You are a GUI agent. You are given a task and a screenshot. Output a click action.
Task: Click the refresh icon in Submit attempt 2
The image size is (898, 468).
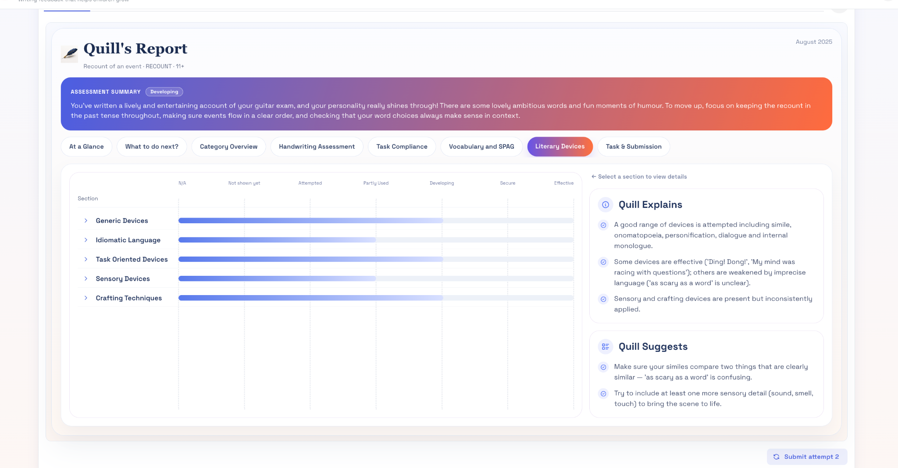click(776, 457)
